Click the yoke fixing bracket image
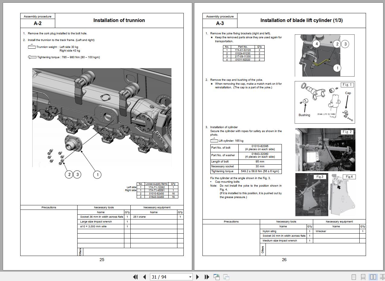 pyautogui.click(x=325, y=55)
